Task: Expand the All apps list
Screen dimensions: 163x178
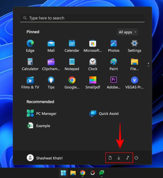Action: tap(128, 32)
